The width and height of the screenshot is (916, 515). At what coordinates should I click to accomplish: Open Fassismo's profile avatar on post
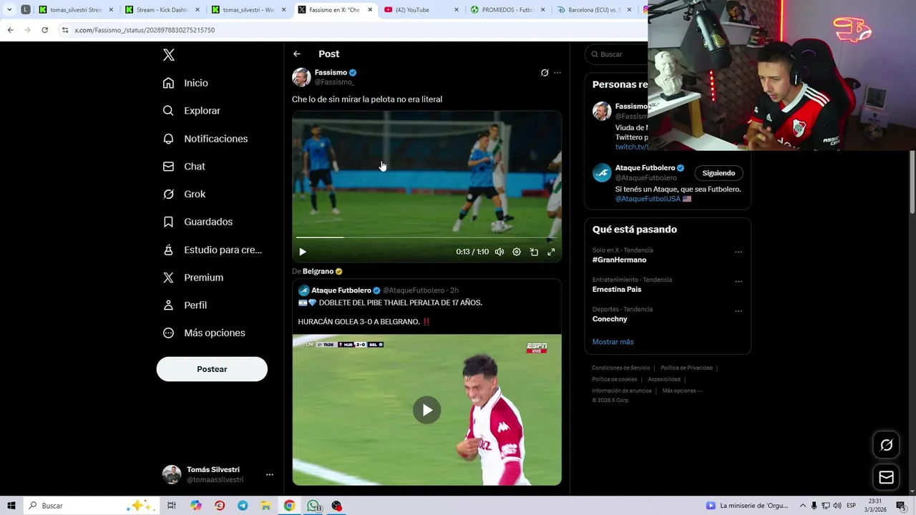tap(301, 77)
